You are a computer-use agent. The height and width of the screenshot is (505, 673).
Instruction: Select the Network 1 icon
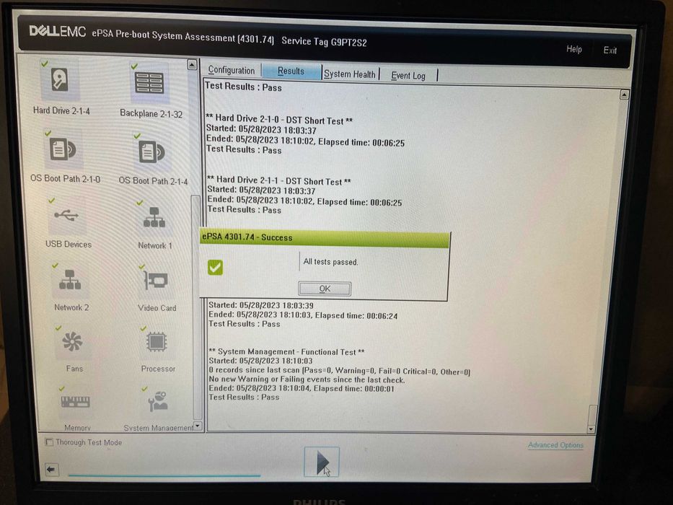tap(154, 218)
